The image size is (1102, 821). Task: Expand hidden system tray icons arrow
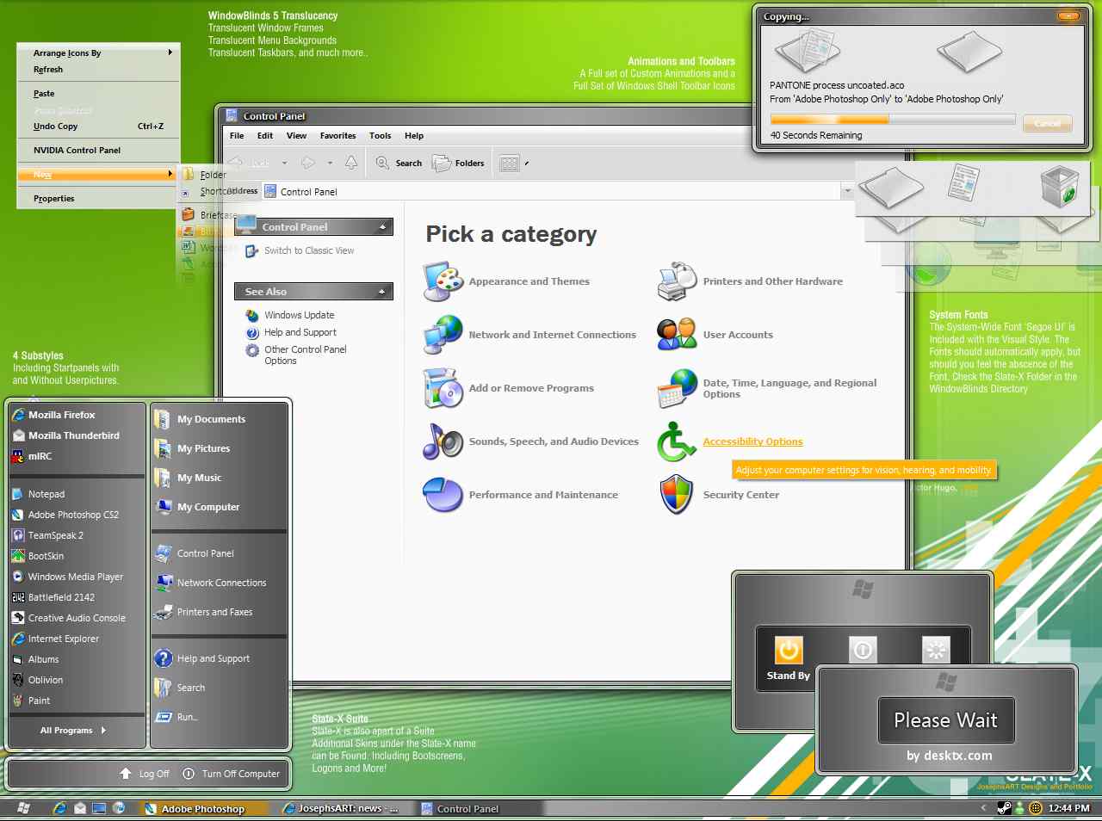984,808
